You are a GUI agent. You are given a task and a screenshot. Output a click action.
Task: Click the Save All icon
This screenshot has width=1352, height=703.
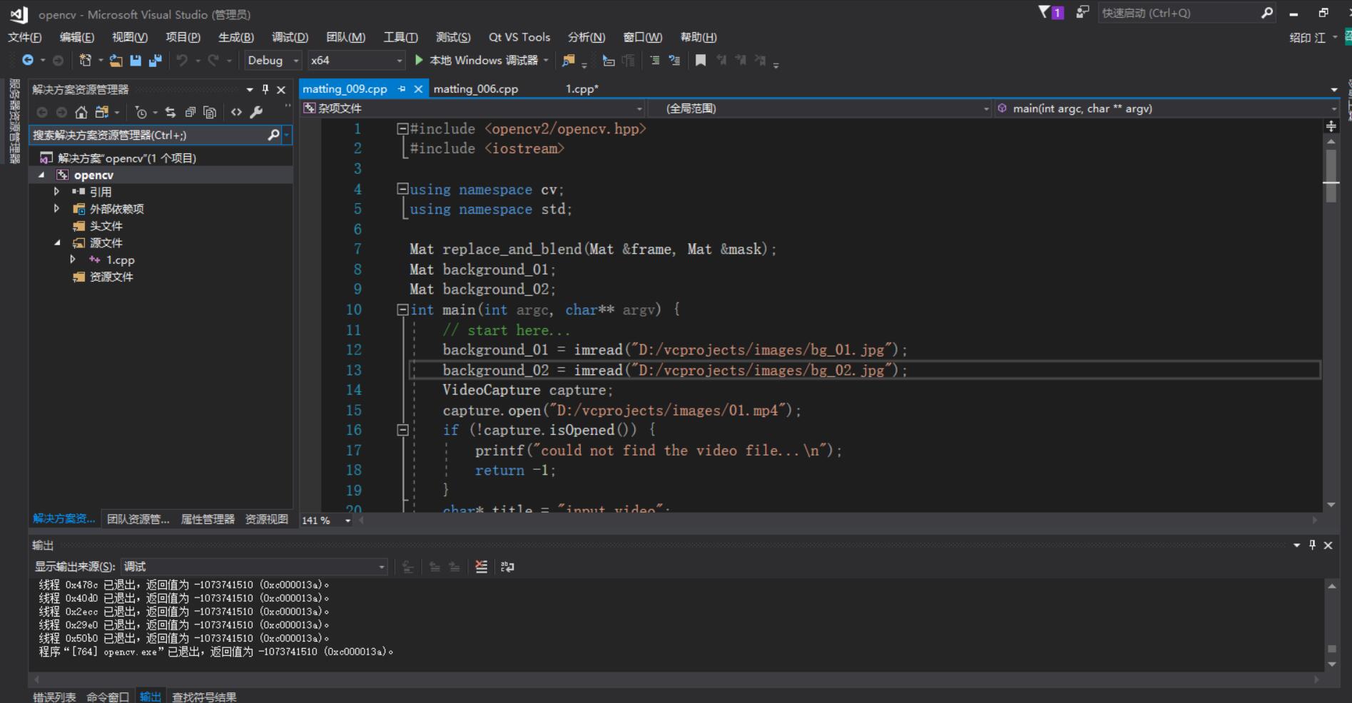155,61
